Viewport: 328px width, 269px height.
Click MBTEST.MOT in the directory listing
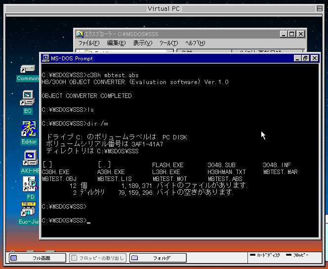click(170, 179)
